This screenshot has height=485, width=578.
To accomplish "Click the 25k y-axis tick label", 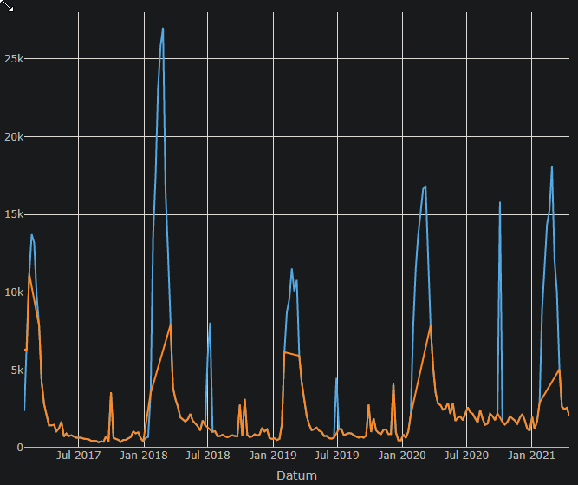I will tap(12, 59).
